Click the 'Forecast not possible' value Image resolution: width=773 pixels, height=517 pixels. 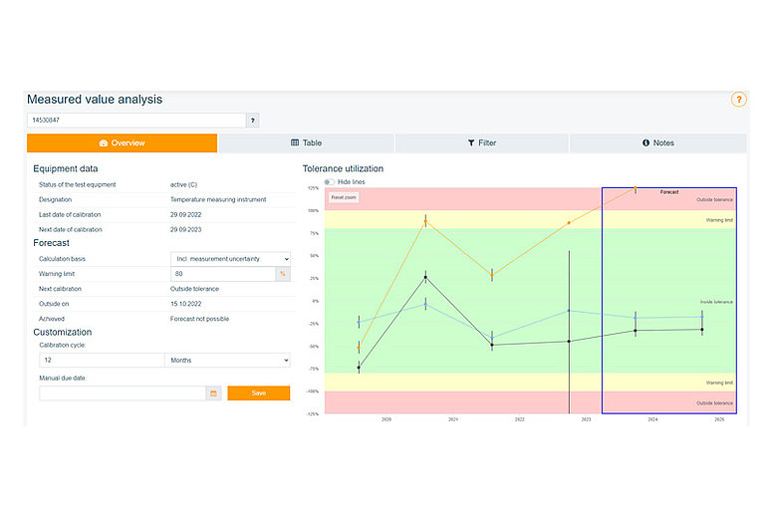coord(199,319)
